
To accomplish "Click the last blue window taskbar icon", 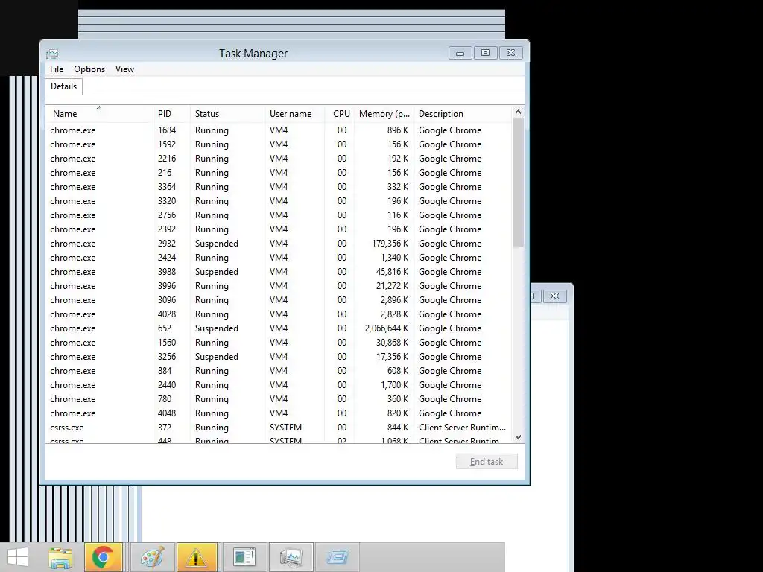I will pos(338,557).
